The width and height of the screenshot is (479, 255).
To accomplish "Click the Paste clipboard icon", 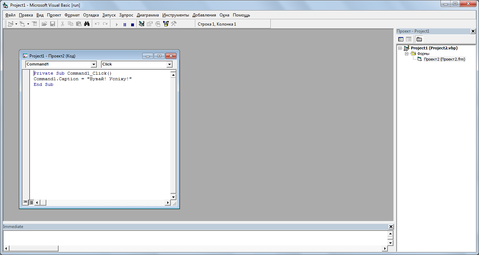I will click(x=79, y=24).
